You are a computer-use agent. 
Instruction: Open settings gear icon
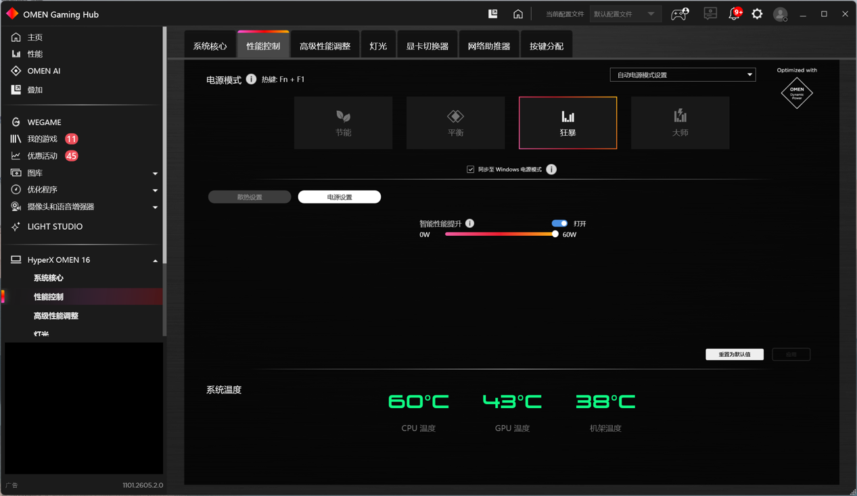tap(757, 14)
